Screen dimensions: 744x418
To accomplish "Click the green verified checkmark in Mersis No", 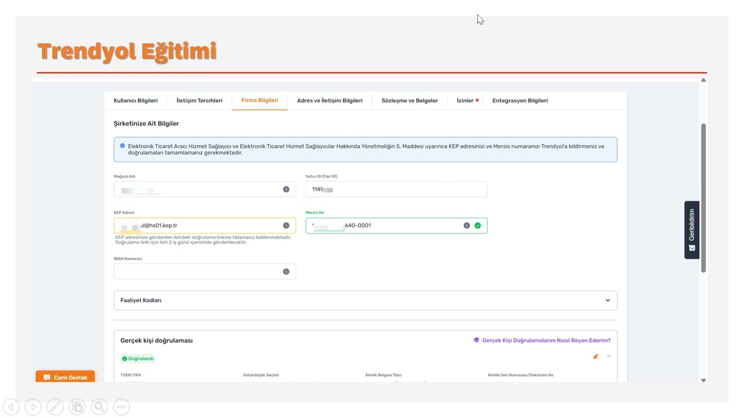I will [x=478, y=225].
